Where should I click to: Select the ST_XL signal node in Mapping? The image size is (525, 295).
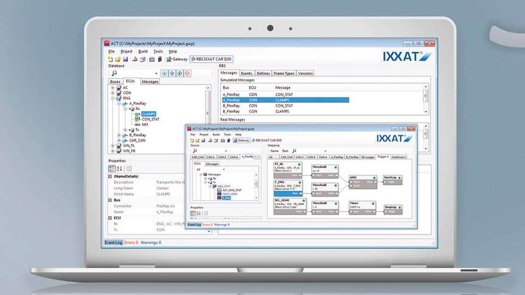[288, 170]
